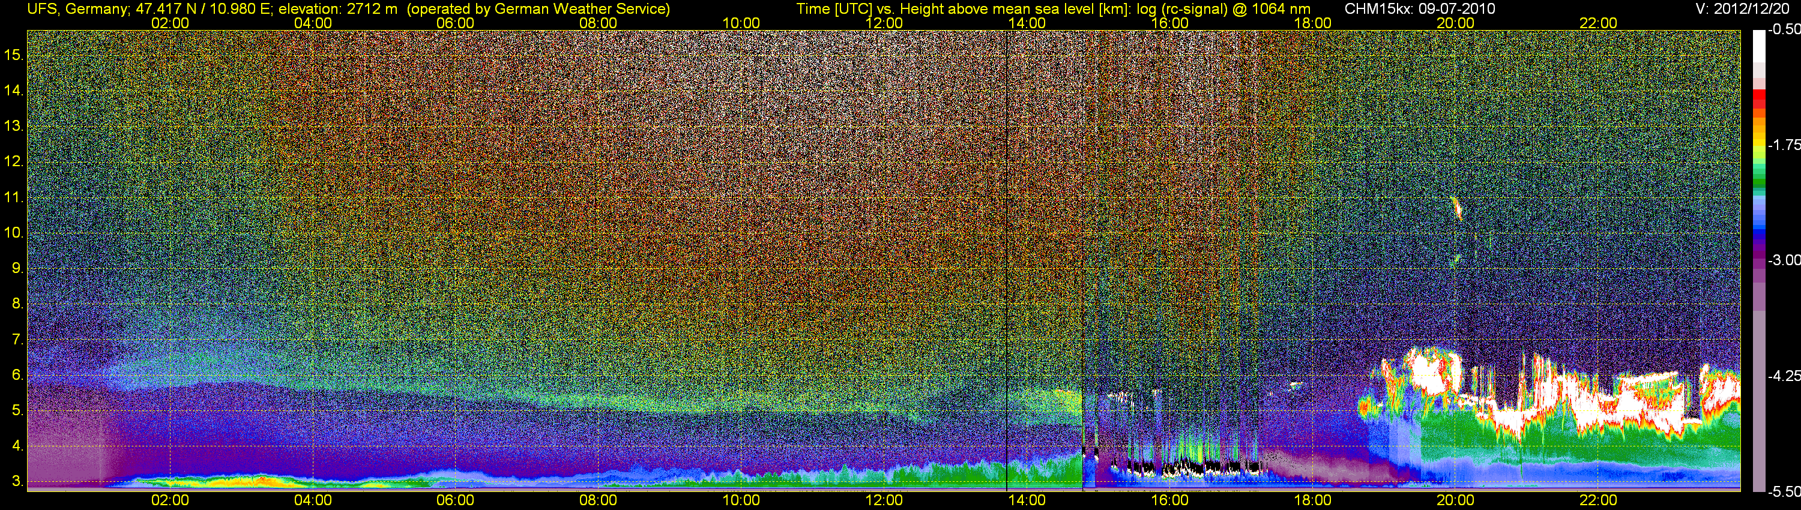
Task: Click the height axis label '3.'
Action: click(x=17, y=482)
